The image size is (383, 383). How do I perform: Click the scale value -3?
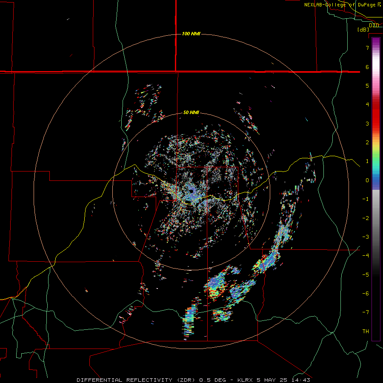[366, 237]
